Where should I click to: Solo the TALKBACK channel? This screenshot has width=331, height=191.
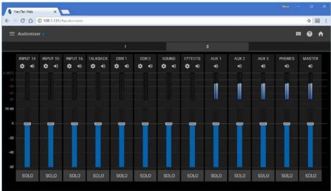[x=98, y=176]
